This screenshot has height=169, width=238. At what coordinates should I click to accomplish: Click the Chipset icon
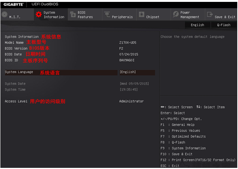click(x=142, y=14)
